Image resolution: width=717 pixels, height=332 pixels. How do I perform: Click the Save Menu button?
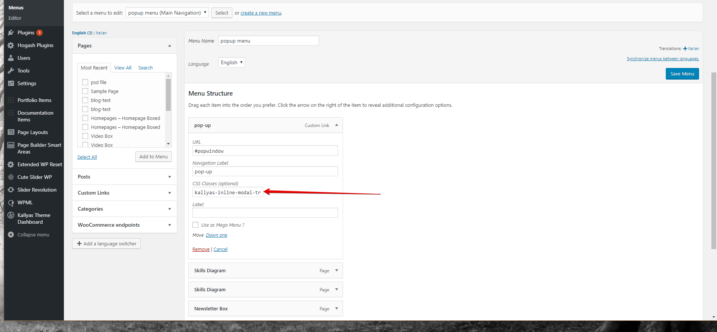pyautogui.click(x=682, y=74)
